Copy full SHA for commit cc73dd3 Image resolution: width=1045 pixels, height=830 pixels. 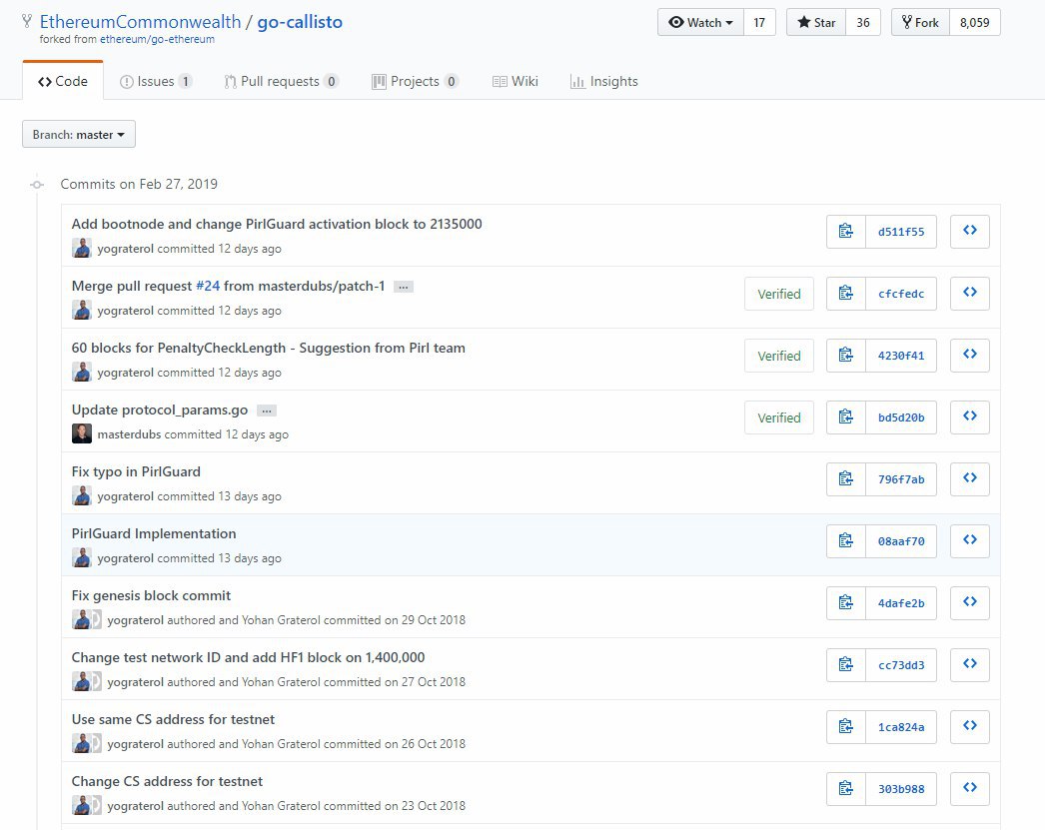(x=846, y=665)
